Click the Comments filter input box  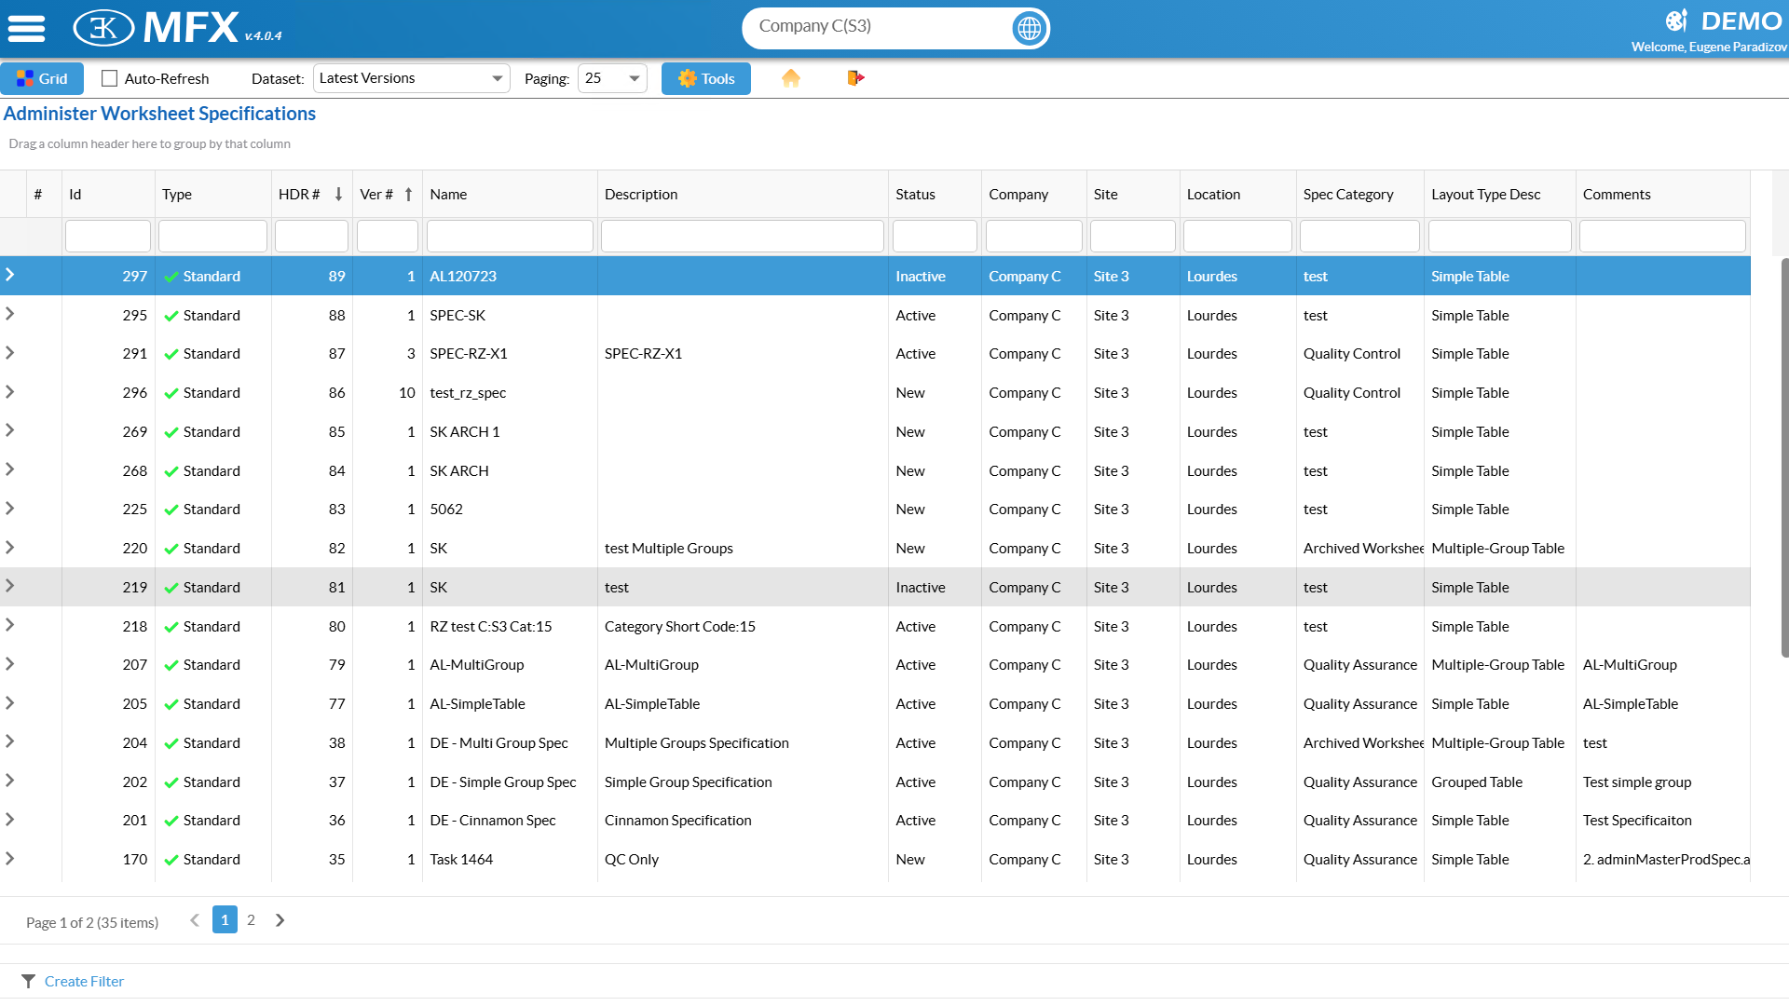click(1662, 237)
